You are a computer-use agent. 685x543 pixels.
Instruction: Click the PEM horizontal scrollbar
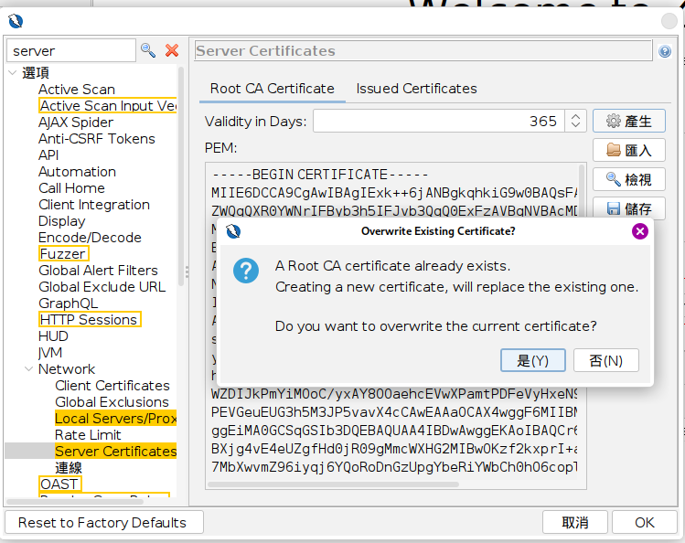333,484
